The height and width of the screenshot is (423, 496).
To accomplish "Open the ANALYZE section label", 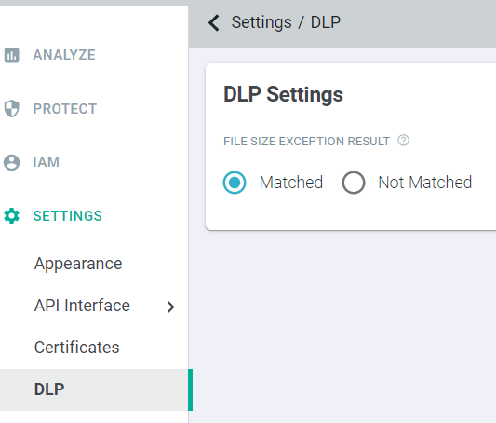I will [64, 55].
